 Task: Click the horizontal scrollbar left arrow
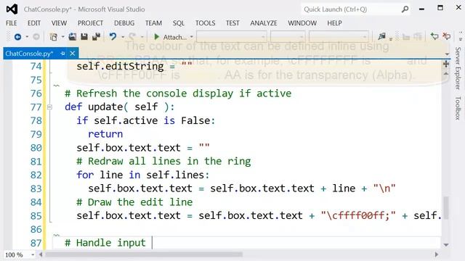pos(41,254)
